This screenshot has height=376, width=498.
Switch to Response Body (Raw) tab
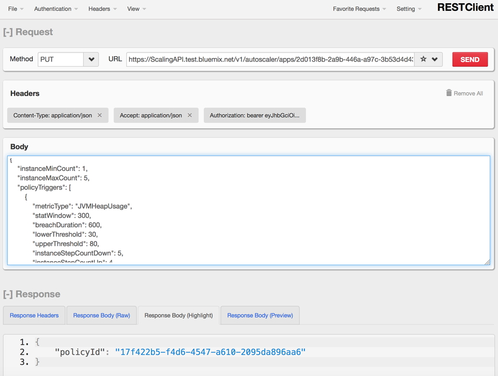tap(102, 315)
